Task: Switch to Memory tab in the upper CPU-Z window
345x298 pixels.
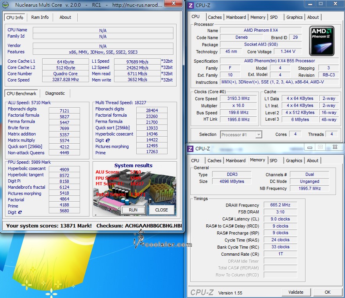Action: coord(258,17)
